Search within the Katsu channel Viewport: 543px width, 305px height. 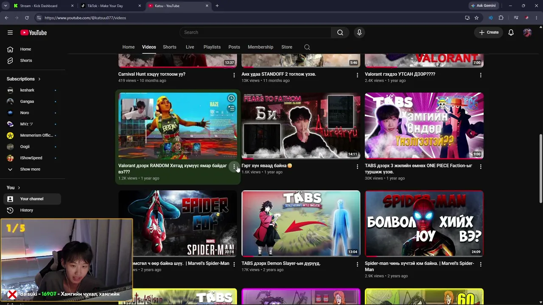coord(307,47)
